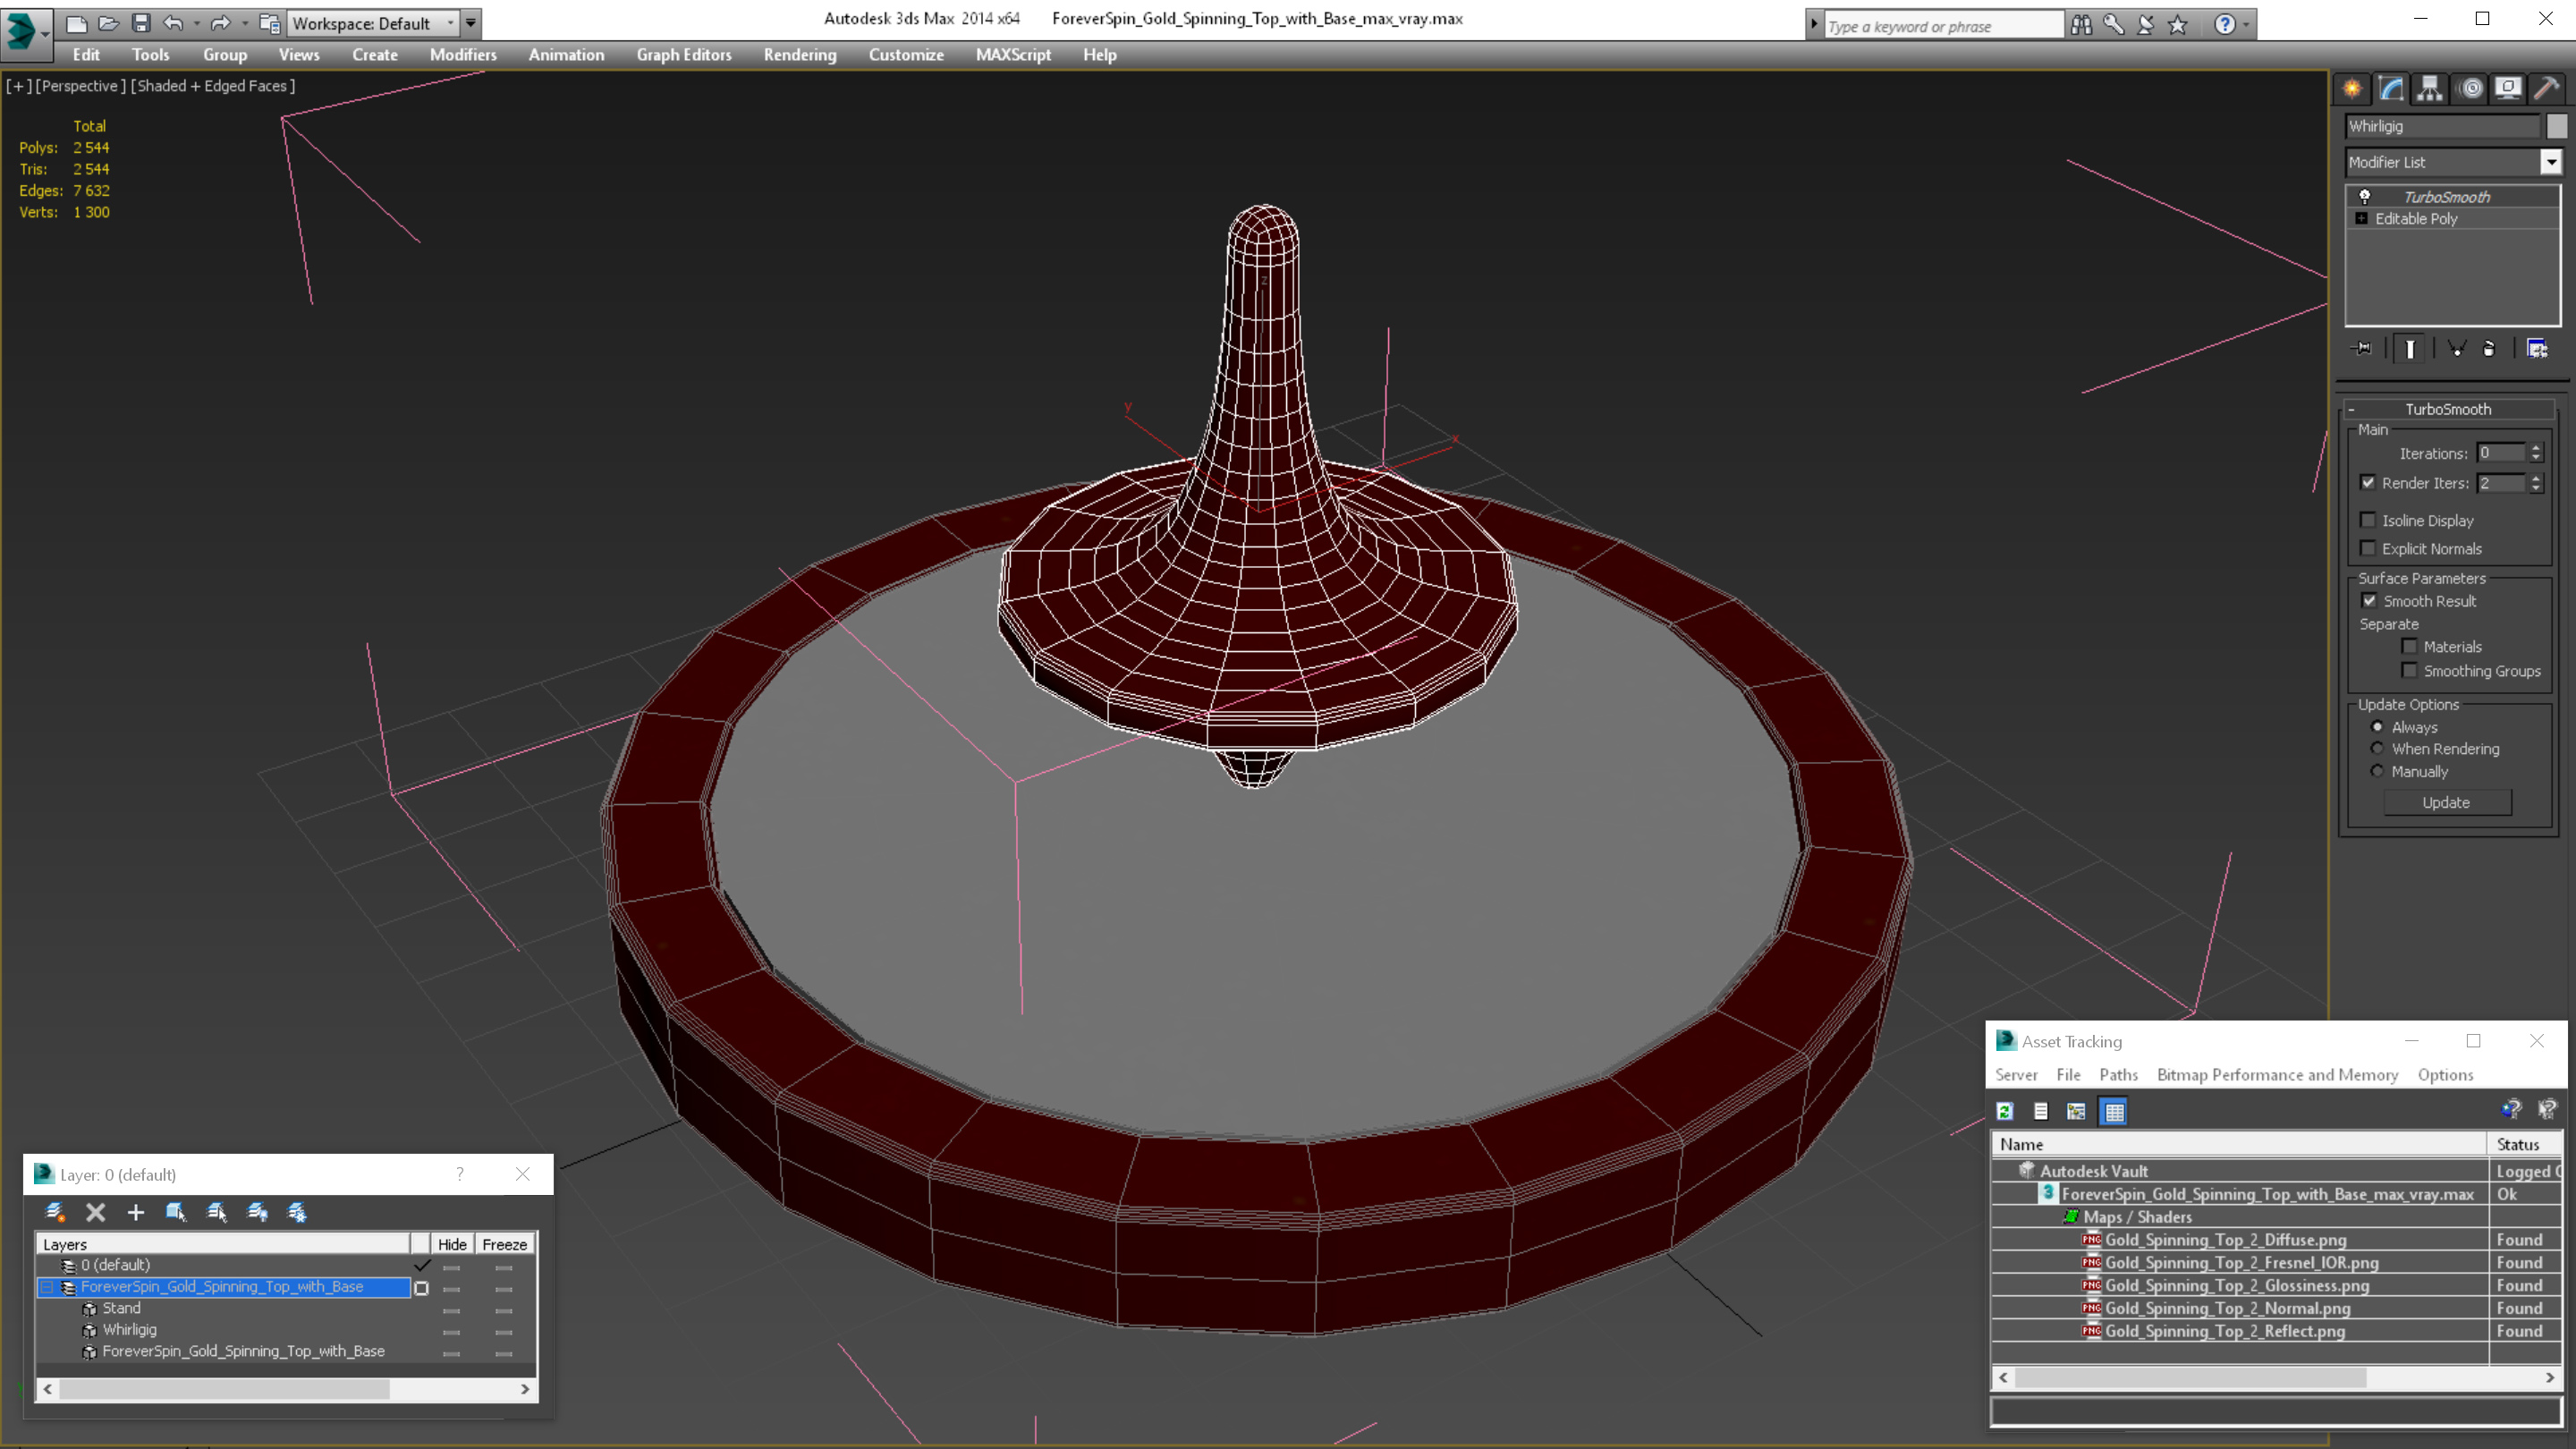Toggle the TurboSmooth lightbulb visibility icon
The height and width of the screenshot is (1449, 2576).
pyautogui.click(x=2365, y=197)
